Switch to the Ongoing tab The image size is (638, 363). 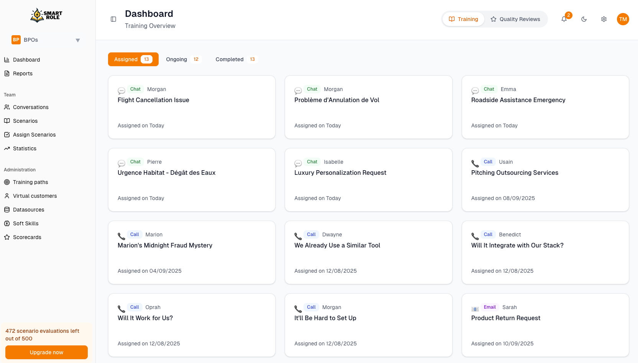point(182,59)
